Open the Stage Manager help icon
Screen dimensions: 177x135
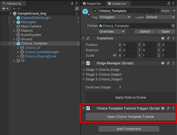pos(163,63)
